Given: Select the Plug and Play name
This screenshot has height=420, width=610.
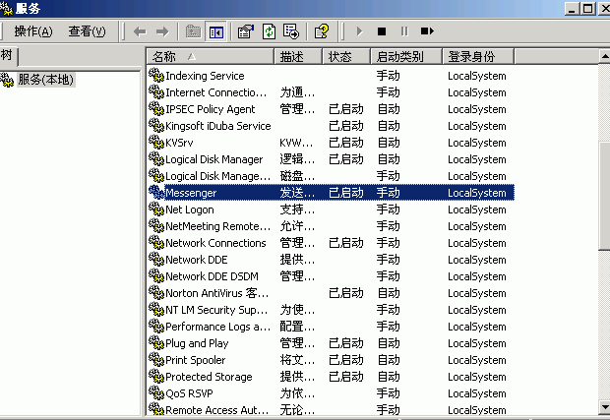Looking at the screenshot, I should [x=197, y=343].
